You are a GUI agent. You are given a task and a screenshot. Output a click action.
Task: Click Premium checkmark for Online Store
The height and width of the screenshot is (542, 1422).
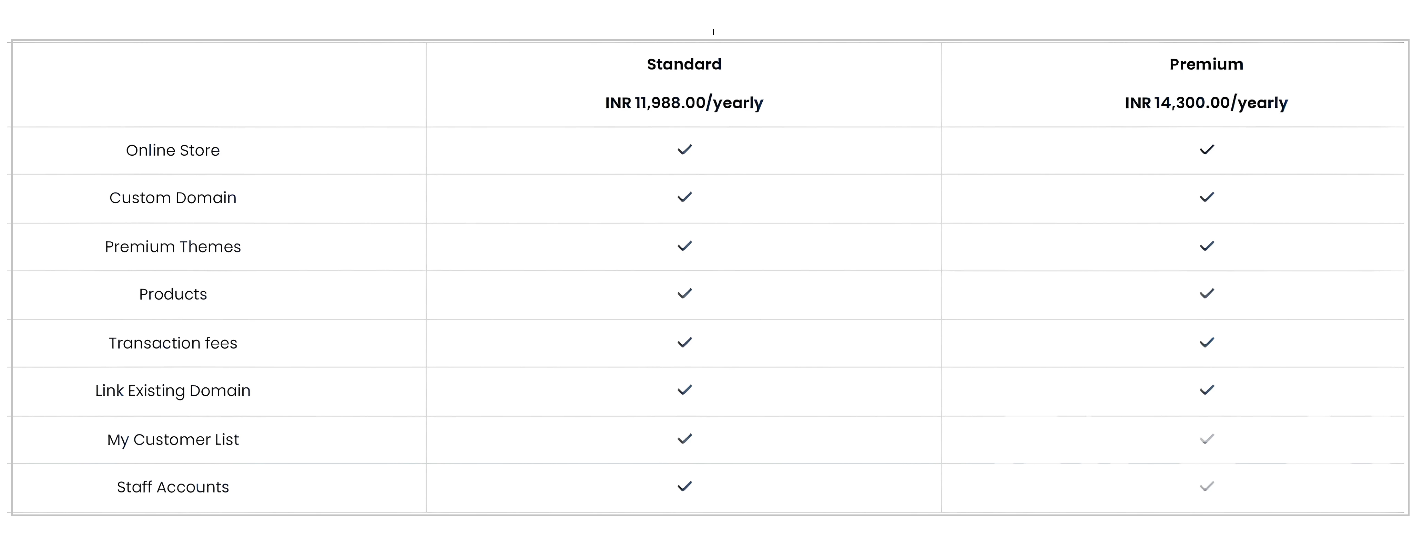[x=1207, y=149]
